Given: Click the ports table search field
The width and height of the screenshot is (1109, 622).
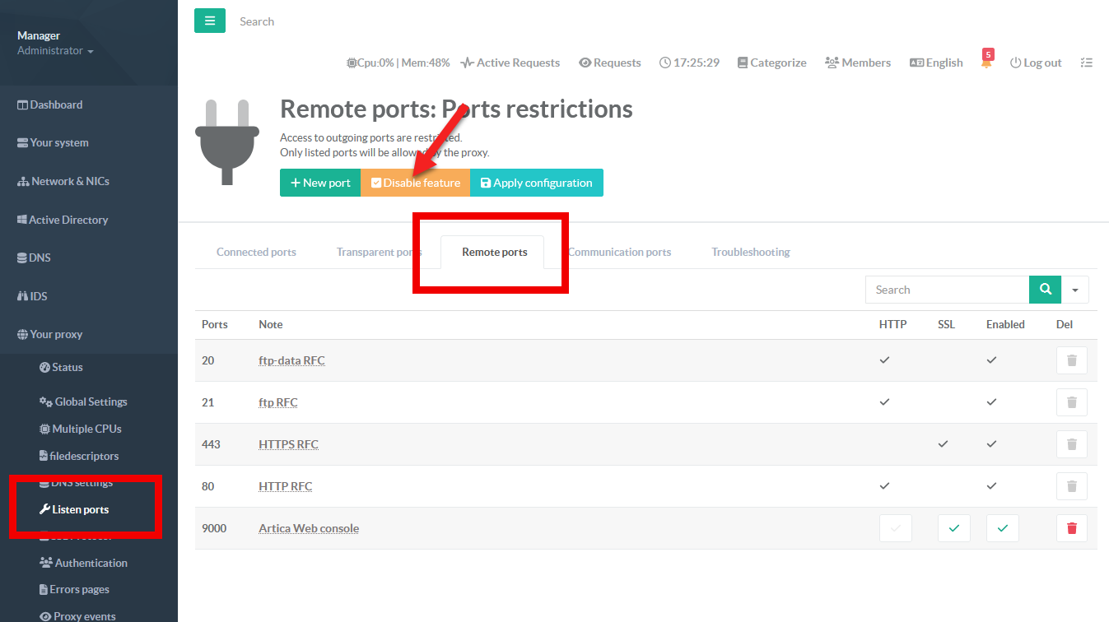Looking at the screenshot, I should click(x=947, y=290).
